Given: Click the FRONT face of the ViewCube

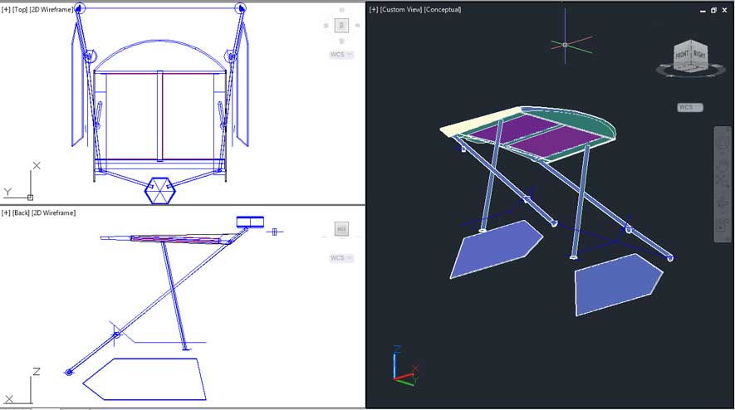Looking at the screenshot, I should pos(682,56).
